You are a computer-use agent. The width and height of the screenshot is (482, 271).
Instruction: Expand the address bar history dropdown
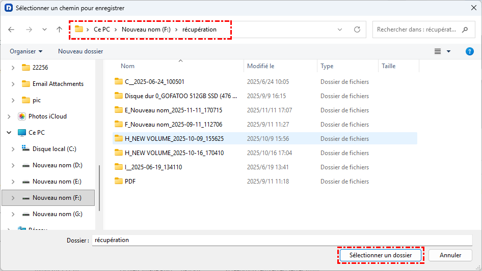(x=340, y=29)
